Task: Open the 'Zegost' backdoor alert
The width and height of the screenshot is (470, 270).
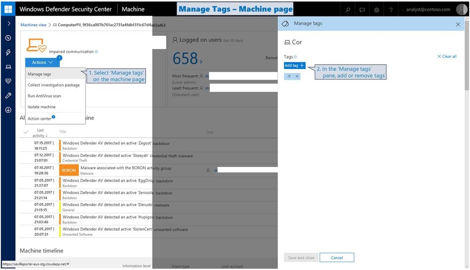Action: (x=116, y=143)
